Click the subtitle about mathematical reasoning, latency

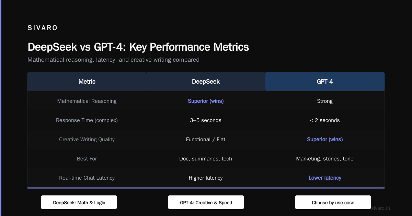(x=113, y=60)
